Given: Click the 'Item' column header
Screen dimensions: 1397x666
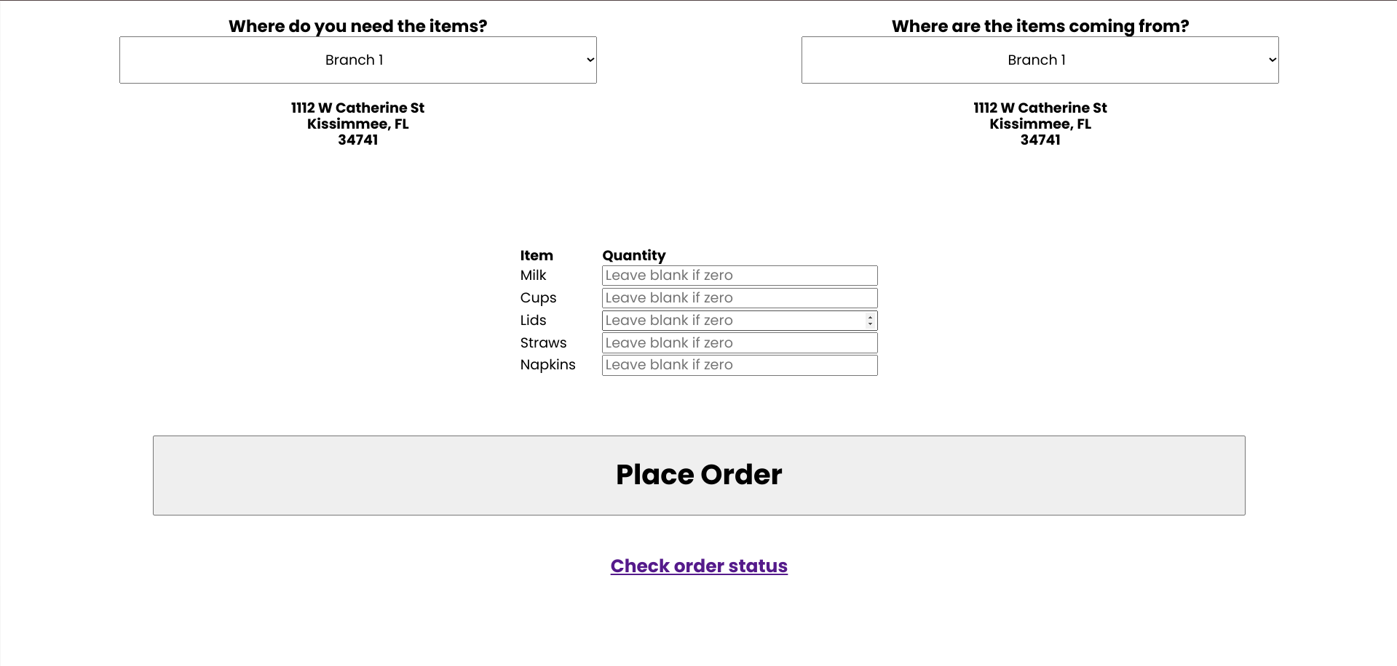Looking at the screenshot, I should tap(537, 255).
